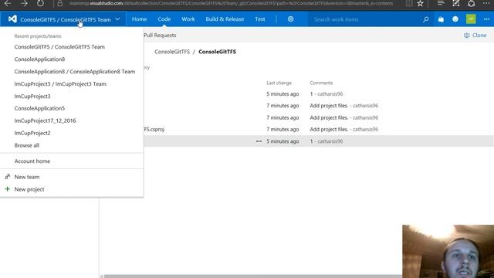The height and width of the screenshot is (278, 494).
Task: Click the .csproj file name
Action: pos(154,129)
